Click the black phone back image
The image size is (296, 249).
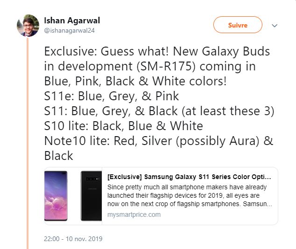tap(91, 196)
